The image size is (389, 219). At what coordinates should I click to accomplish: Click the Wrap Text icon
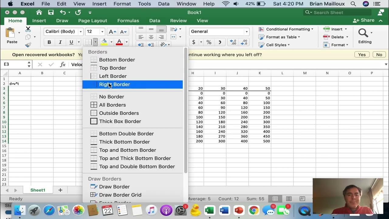(174, 29)
